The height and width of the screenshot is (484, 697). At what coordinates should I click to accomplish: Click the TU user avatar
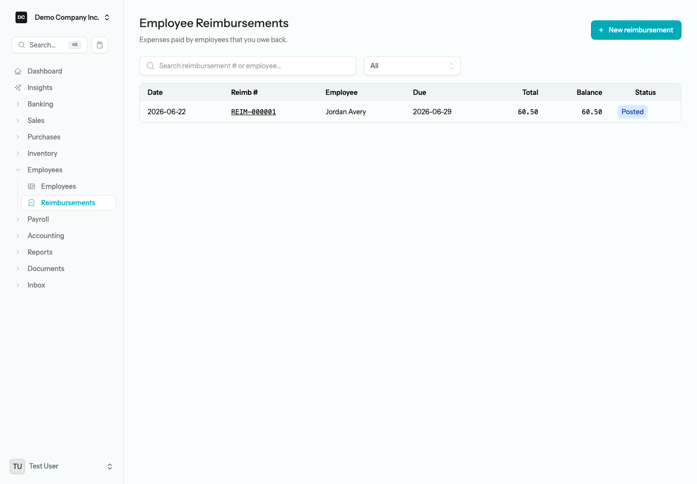[x=17, y=467]
